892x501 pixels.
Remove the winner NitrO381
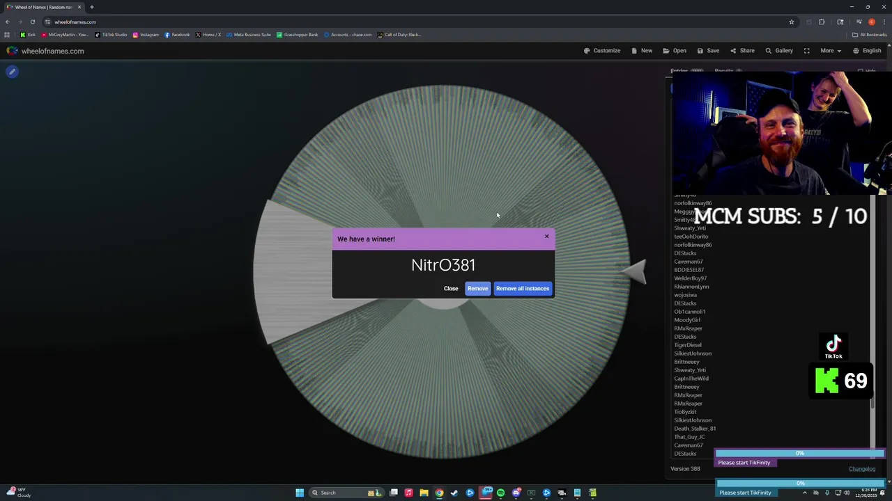point(477,289)
